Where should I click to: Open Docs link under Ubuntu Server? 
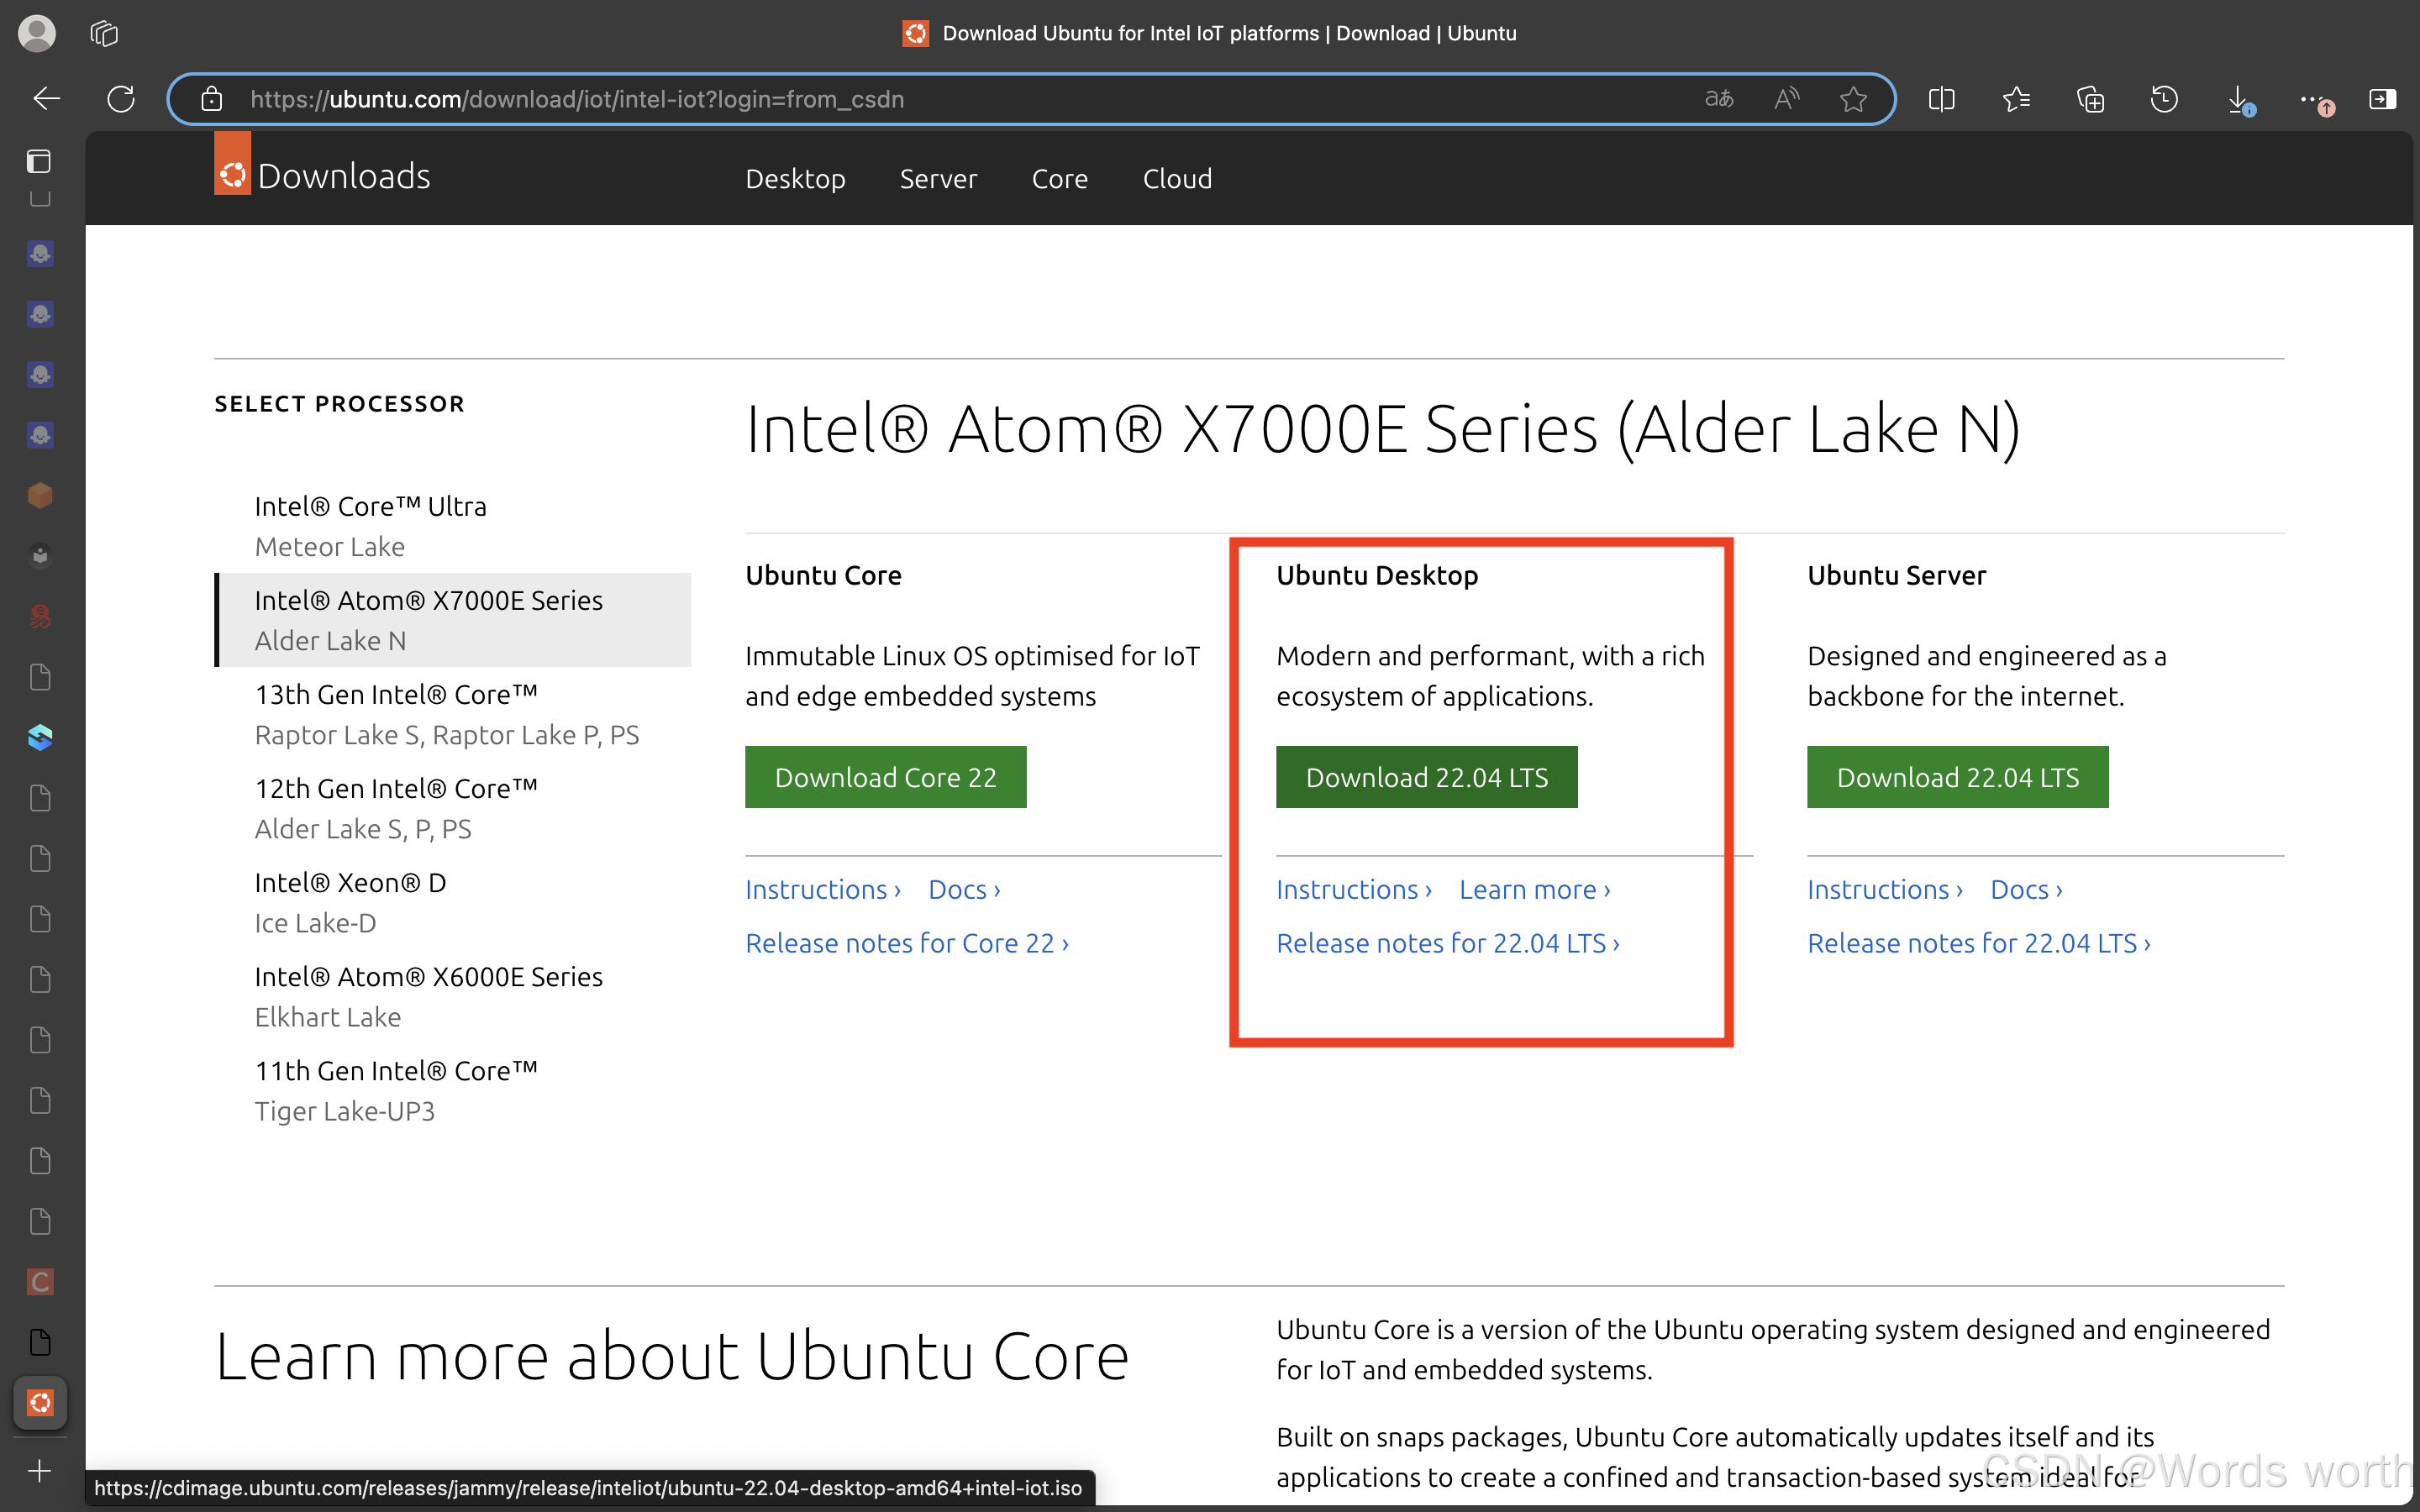tap(2026, 889)
